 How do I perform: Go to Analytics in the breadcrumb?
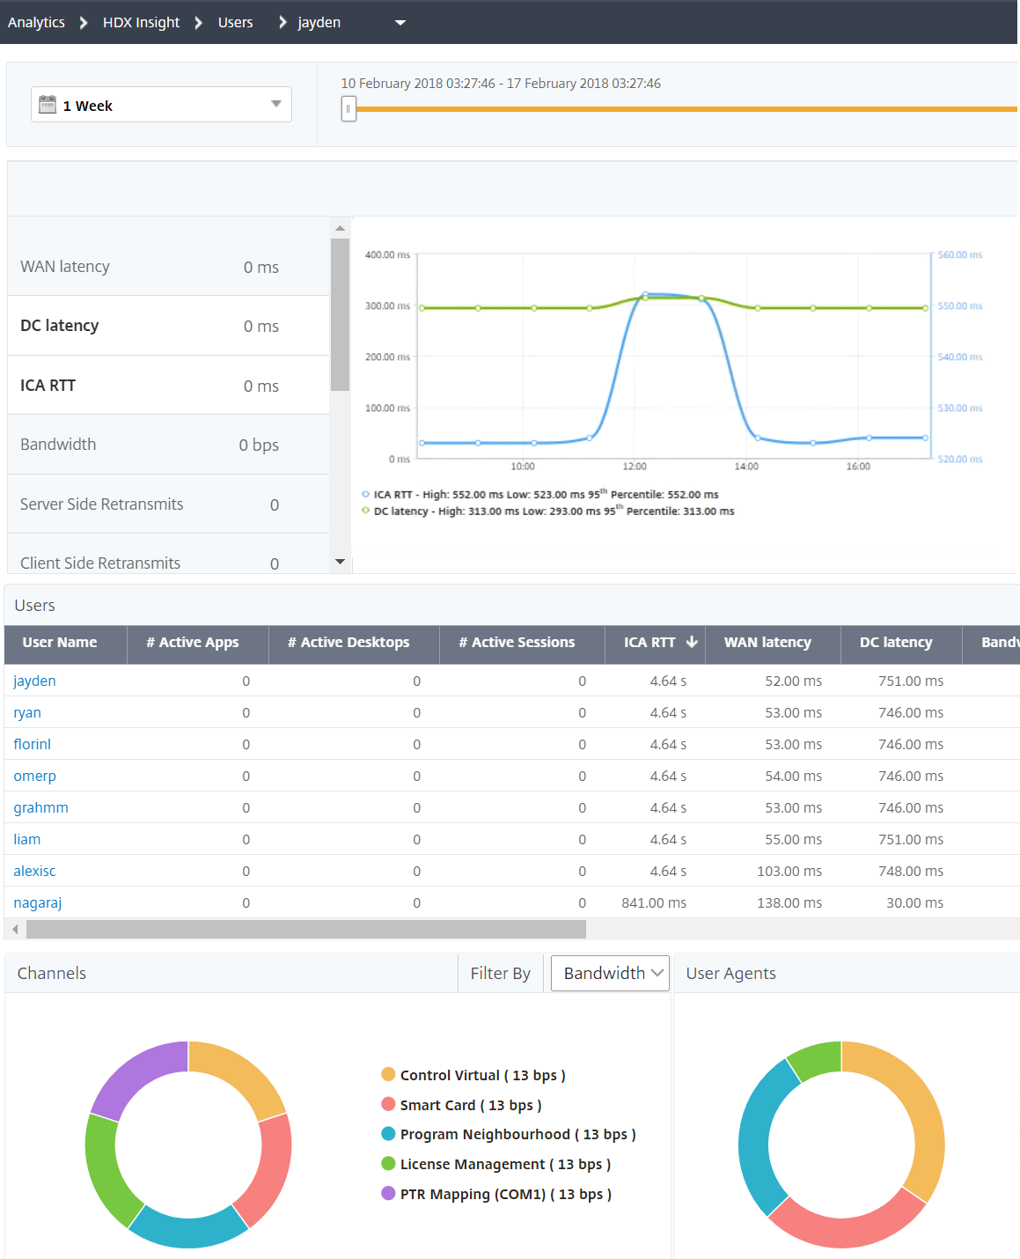pyautogui.click(x=36, y=22)
